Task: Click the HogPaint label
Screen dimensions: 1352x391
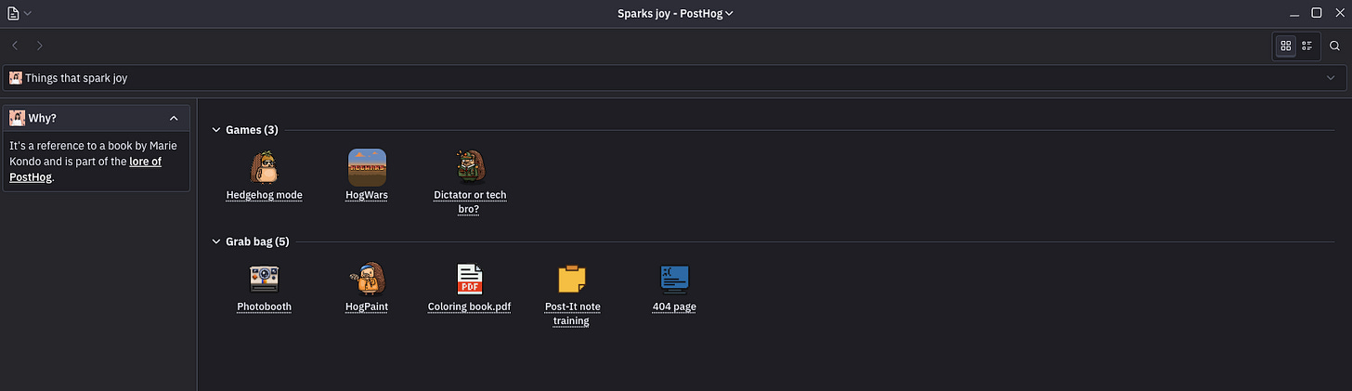Action: [x=367, y=306]
